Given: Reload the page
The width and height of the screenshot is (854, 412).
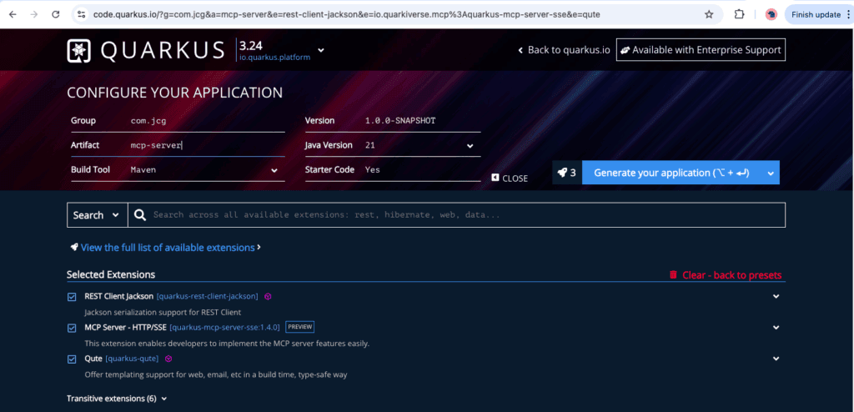Looking at the screenshot, I should pyautogui.click(x=56, y=15).
